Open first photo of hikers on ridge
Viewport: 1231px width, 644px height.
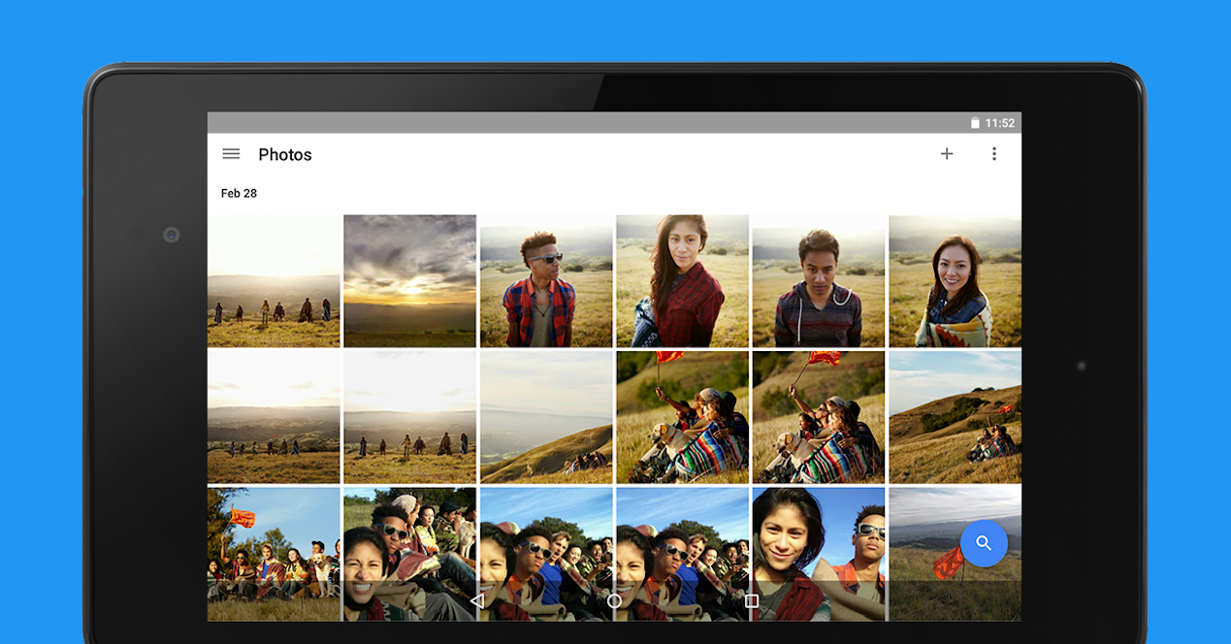(x=274, y=280)
